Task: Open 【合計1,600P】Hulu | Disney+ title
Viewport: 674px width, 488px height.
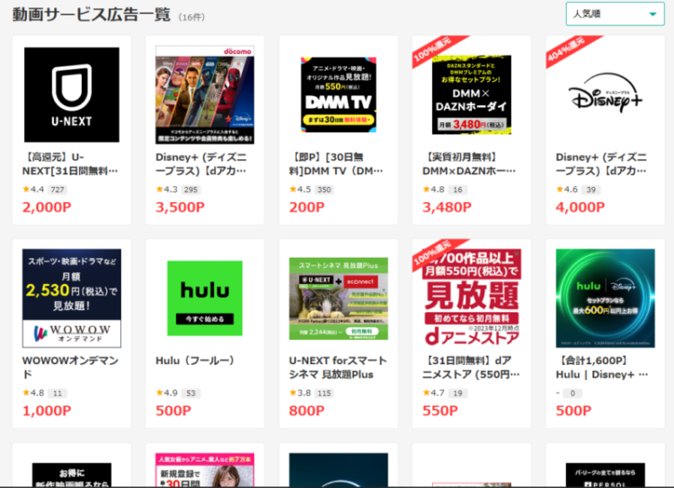Action: tap(602, 368)
